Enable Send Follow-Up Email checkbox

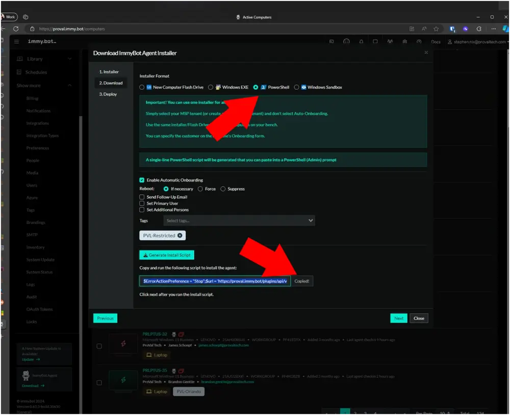point(142,197)
